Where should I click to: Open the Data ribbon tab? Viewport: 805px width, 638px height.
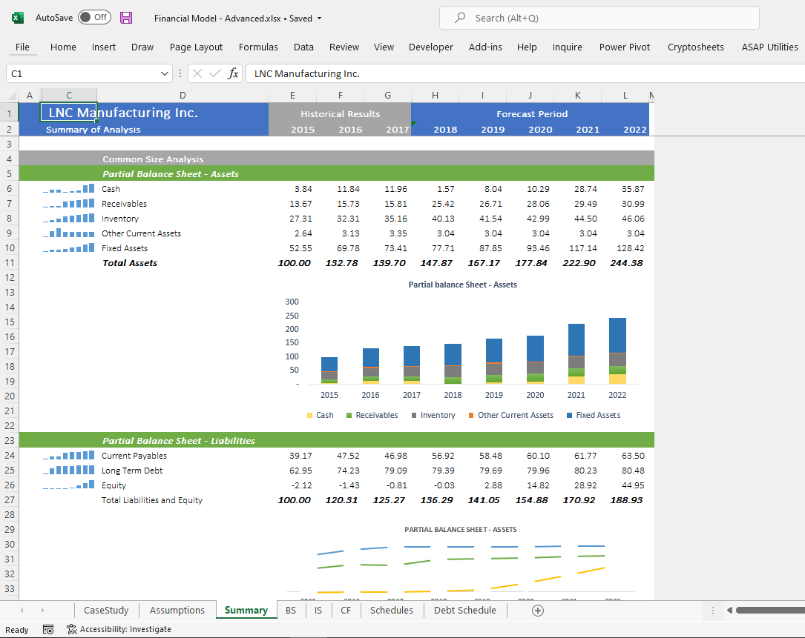click(x=303, y=47)
